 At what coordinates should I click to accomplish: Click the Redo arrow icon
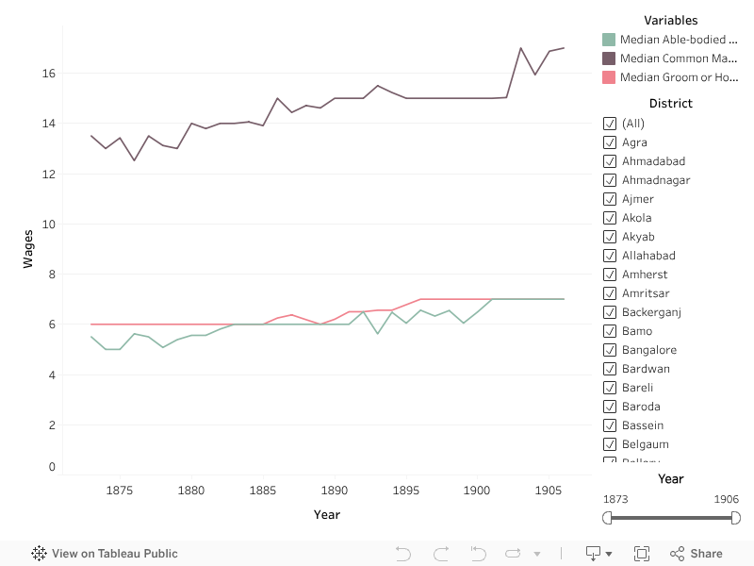coord(440,554)
